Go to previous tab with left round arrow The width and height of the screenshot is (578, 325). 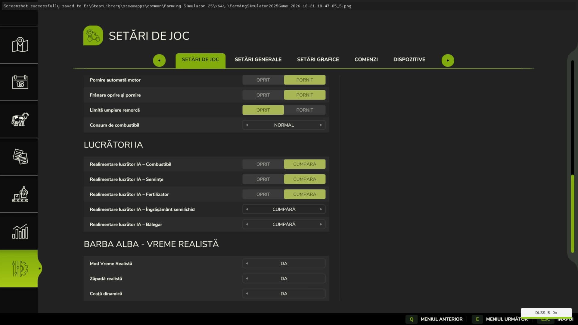point(159,60)
